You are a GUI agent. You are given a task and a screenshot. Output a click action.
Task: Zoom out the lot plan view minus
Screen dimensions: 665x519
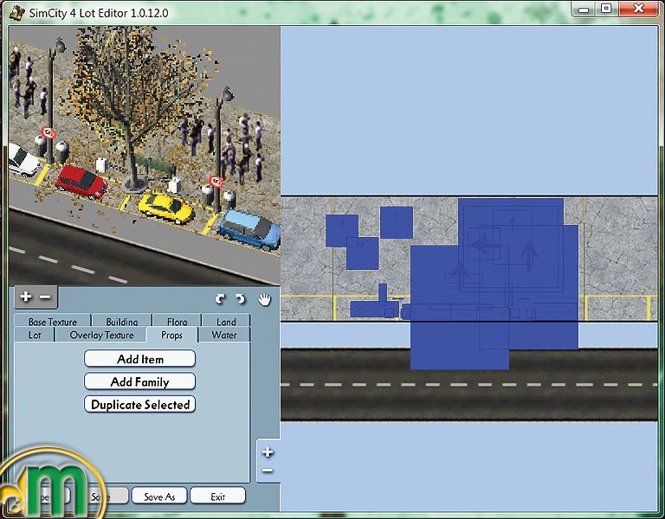click(268, 471)
